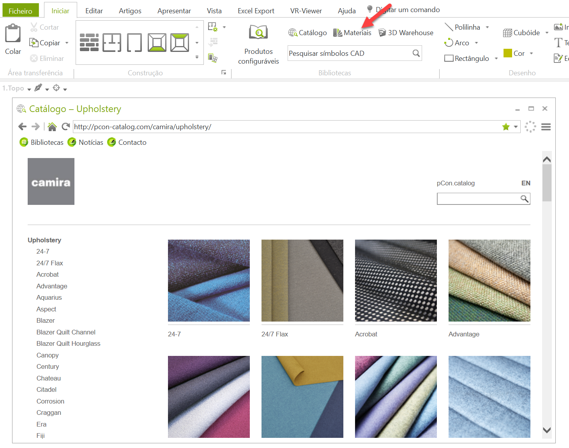Expand the construction gallery more arrow
Image resolution: width=569 pixels, height=448 pixels.
coord(197,57)
